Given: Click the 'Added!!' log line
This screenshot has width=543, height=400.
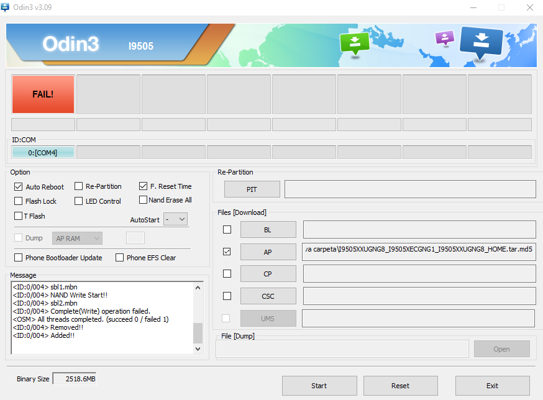Looking at the screenshot, I should click(x=43, y=335).
